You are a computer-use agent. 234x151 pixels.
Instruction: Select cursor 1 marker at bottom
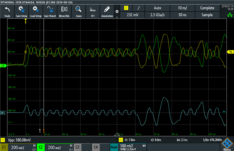click(x=40, y=131)
